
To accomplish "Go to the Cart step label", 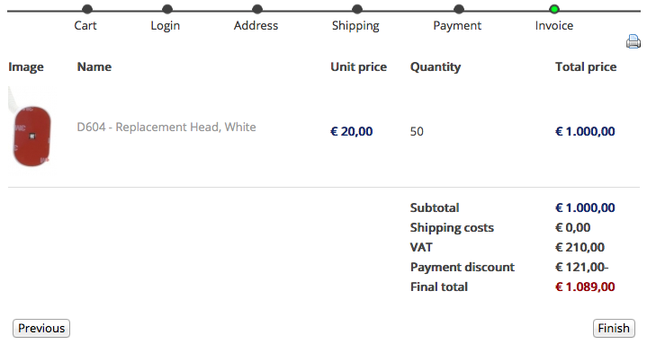I will click(x=85, y=25).
